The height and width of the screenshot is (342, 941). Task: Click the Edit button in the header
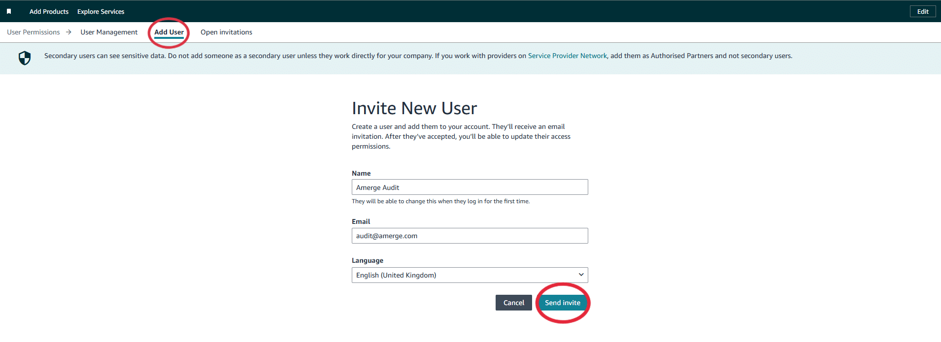(922, 11)
